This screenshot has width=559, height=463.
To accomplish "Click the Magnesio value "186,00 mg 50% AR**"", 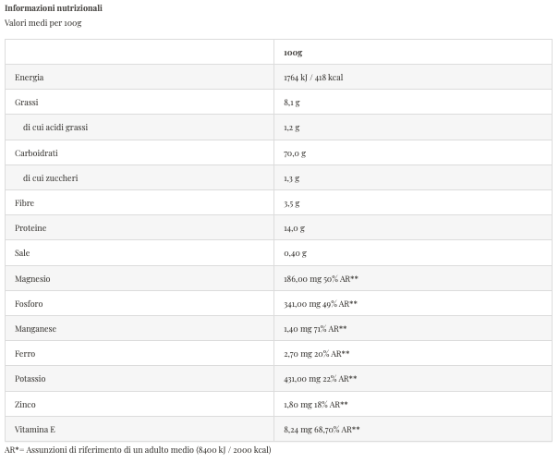I will (x=321, y=278).
